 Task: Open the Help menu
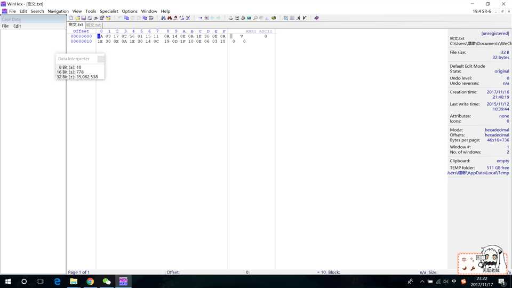[x=165, y=11]
